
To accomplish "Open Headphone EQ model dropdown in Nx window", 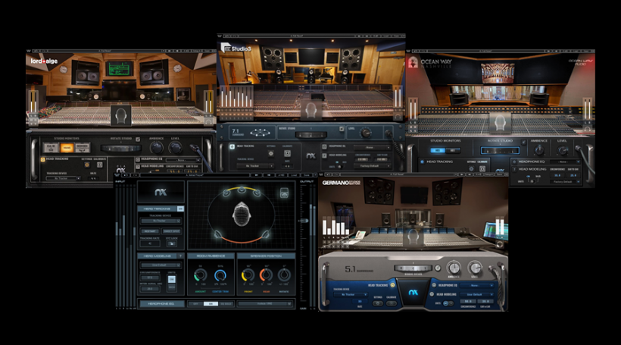I will coord(265,304).
